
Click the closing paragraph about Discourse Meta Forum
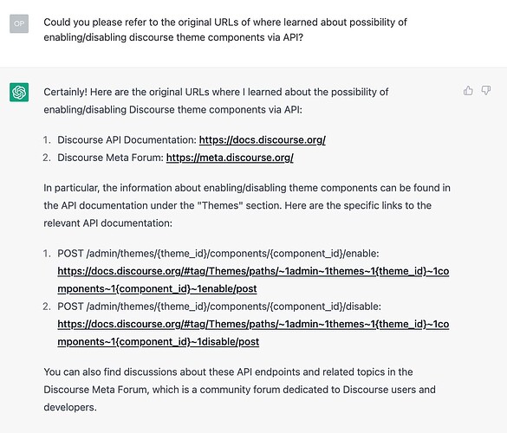coord(239,390)
